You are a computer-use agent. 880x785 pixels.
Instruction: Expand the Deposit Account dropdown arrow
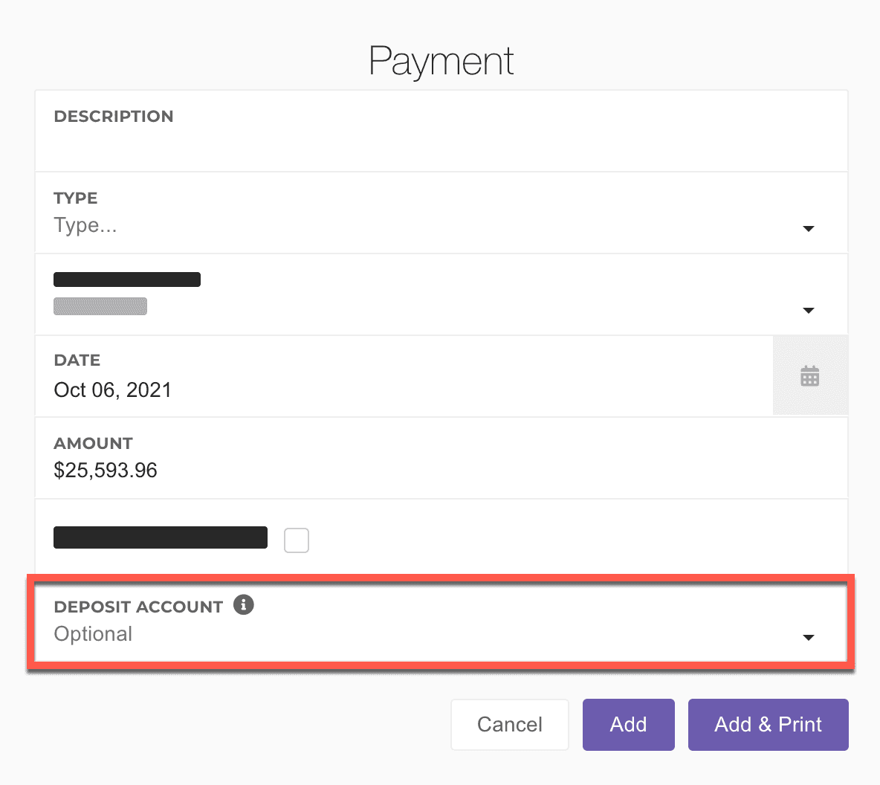[809, 637]
